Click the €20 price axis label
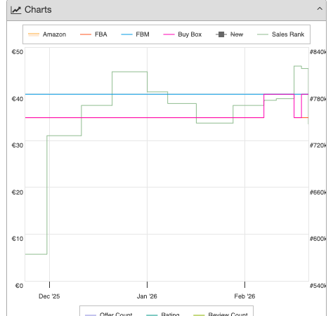333x316 pixels. click(18, 192)
